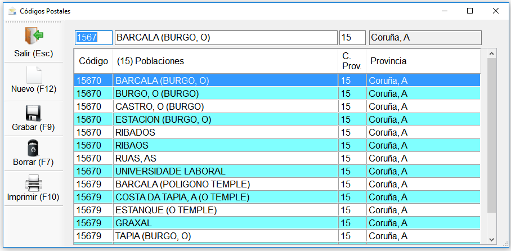The height and width of the screenshot is (251, 511).
Task: Click the Códigos Postales title bar icon
Action: click(x=12, y=11)
